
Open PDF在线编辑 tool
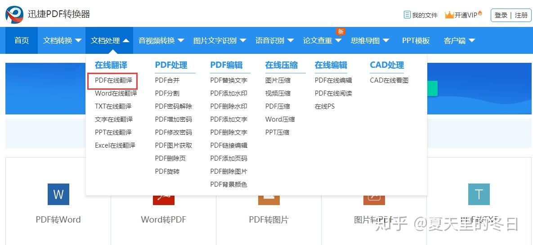[x=333, y=80]
